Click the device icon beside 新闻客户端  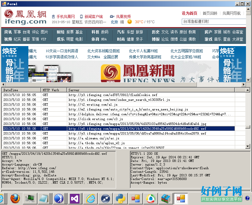[81, 17]
